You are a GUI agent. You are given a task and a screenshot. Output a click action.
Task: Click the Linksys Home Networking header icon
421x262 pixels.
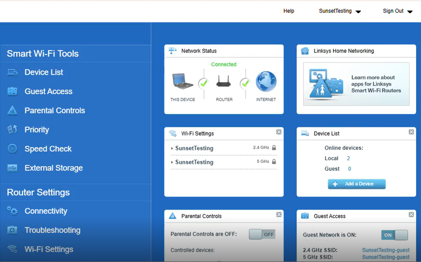point(305,51)
